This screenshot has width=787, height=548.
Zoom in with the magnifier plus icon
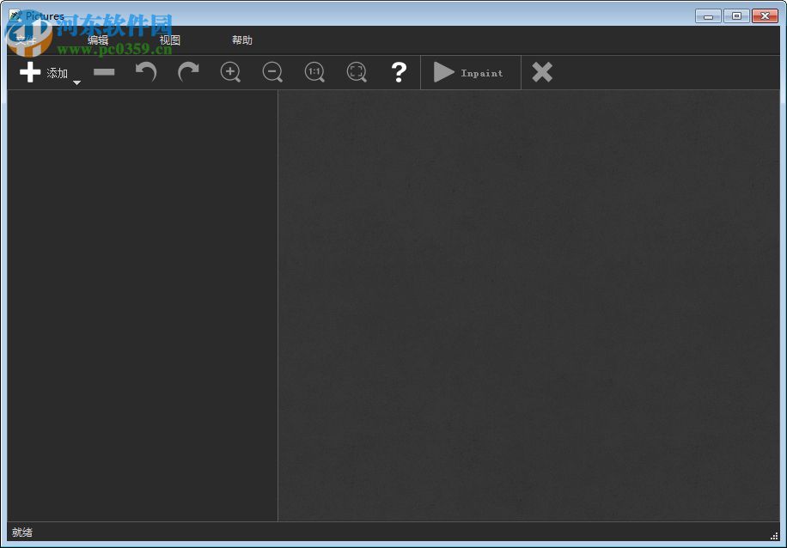pos(230,73)
